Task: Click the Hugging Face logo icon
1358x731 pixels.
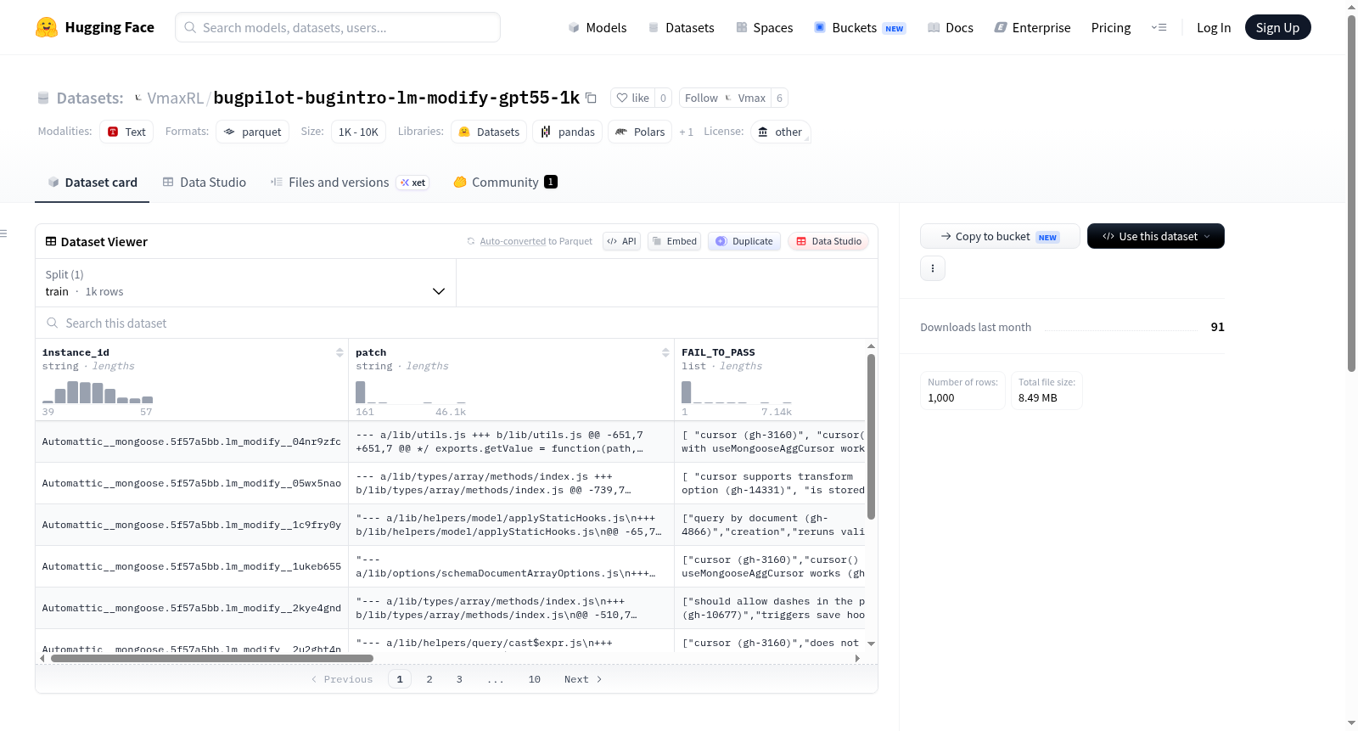Action: pos(47,27)
